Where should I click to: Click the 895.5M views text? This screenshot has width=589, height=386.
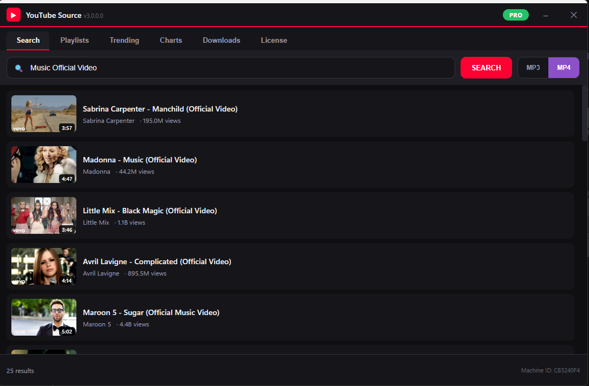[147, 273]
